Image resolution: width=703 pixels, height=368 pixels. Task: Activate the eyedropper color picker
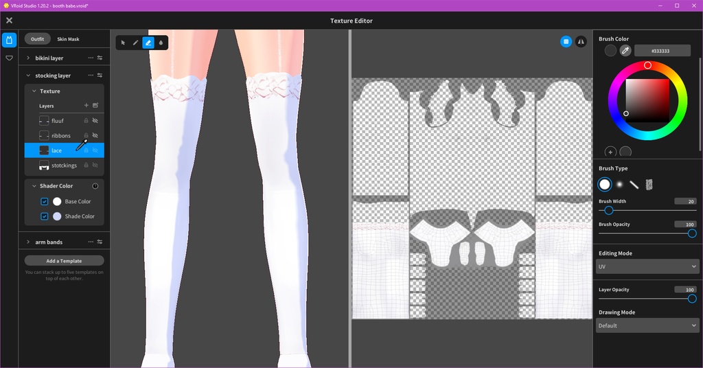[625, 51]
